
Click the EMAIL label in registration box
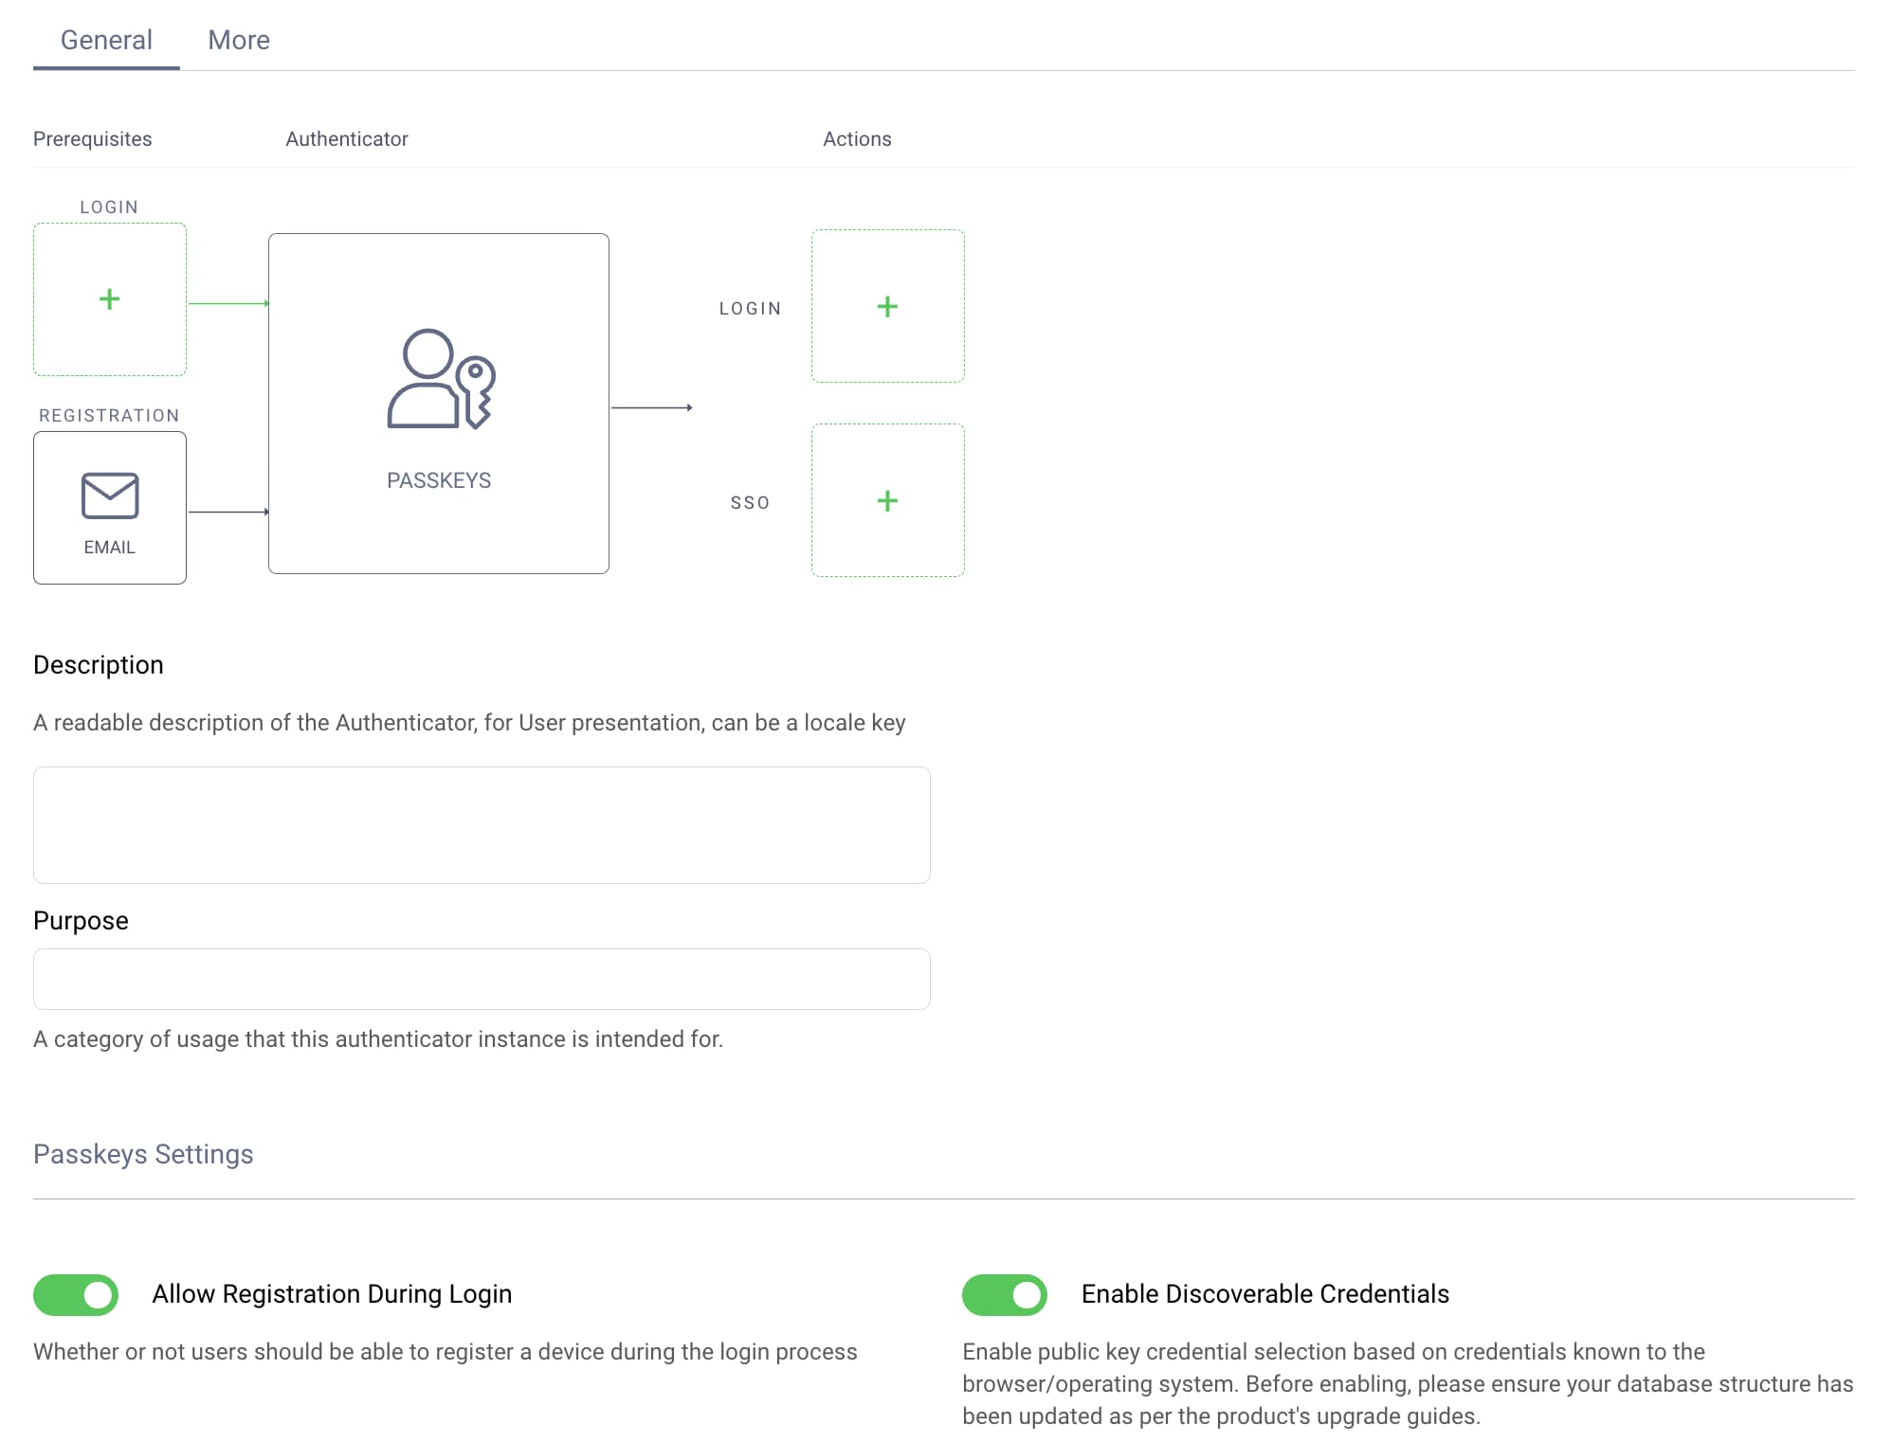[x=109, y=548]
